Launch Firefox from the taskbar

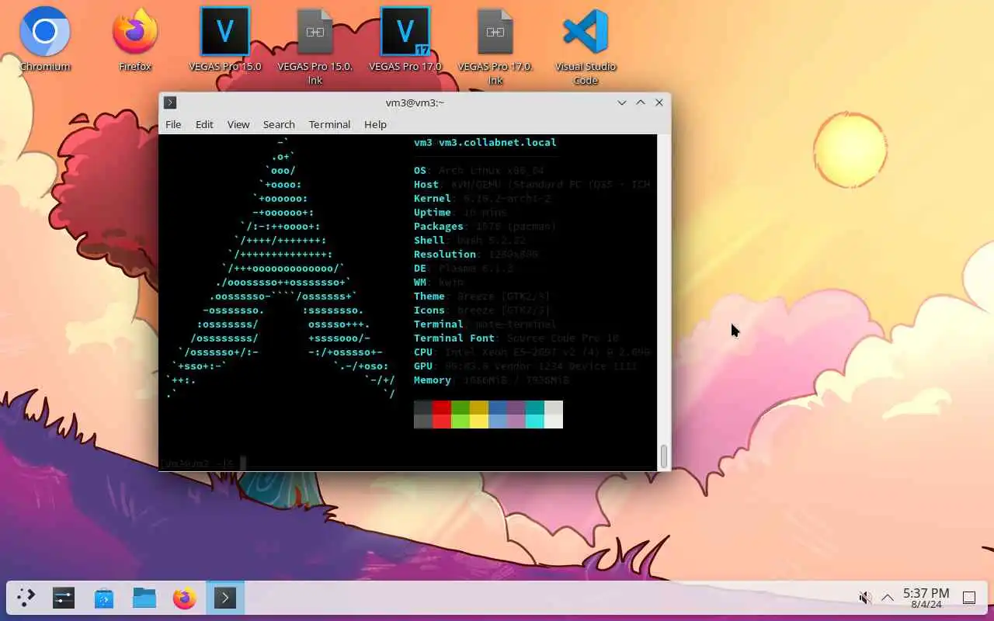185,598
